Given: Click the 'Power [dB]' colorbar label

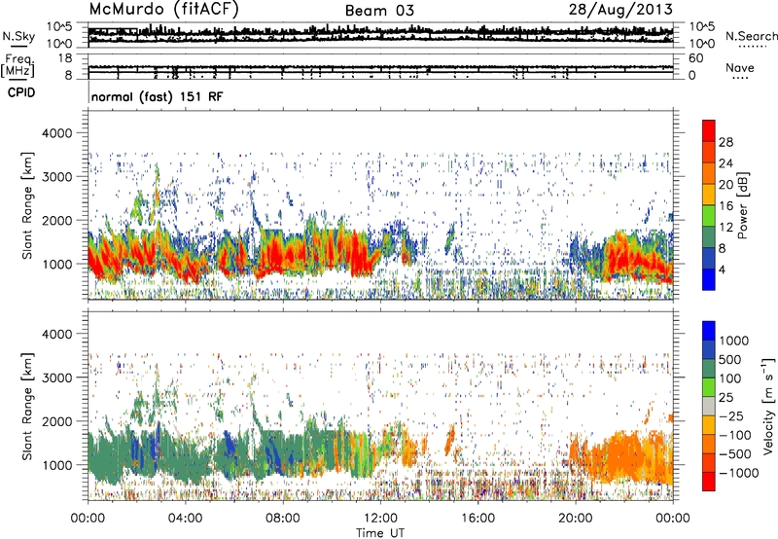Looking at the screenshot, I should [742, 205].
